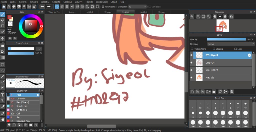The image size is (256, 132).
Task: Click the foreground color swatch
Action: tap(9, 17)
